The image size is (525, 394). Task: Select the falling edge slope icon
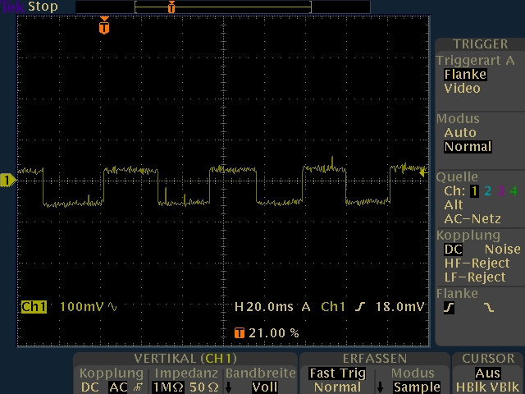click(490, 308)
